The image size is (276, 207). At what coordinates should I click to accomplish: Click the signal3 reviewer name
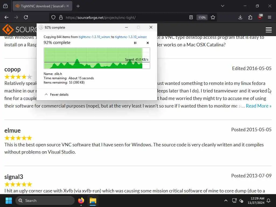pyautogui.click(x=14, y=177)
